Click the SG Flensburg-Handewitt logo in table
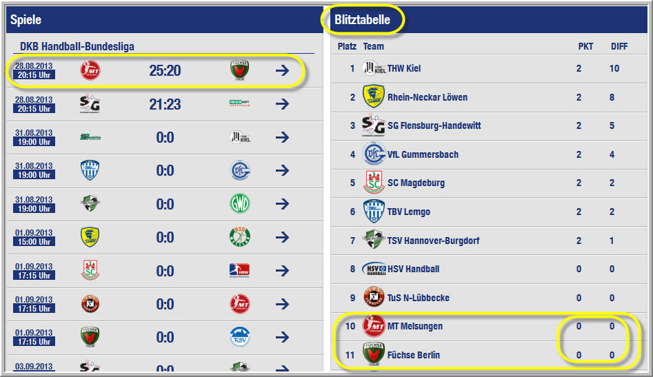This screenshot has width=653, height=377. coord(374,125)
